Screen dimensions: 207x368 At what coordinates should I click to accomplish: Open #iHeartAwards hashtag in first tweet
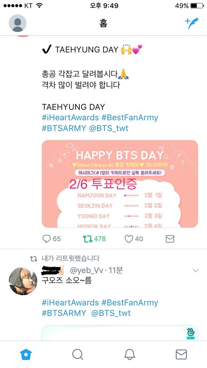[70, 118]
